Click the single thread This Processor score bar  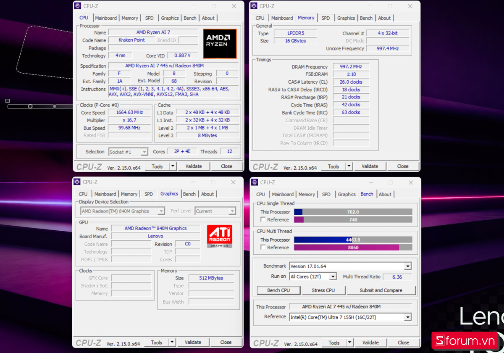pos(353,212)
